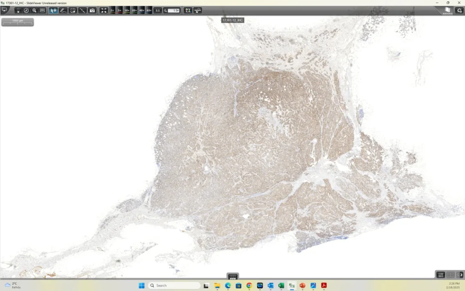The image size is (465, 291).
Task: Open the slide thumbnail panel icon
Action: [18, 10]
